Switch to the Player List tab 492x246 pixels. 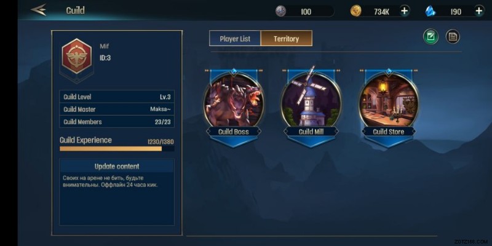[x=235, y=39]
